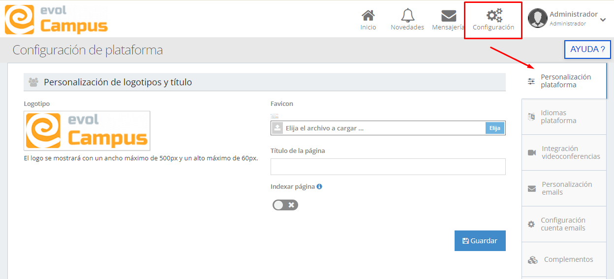This screenshot has height=279, width=614.
Task: Go to Configuración cuenta emails tab
Action: (x=564, y=224)
